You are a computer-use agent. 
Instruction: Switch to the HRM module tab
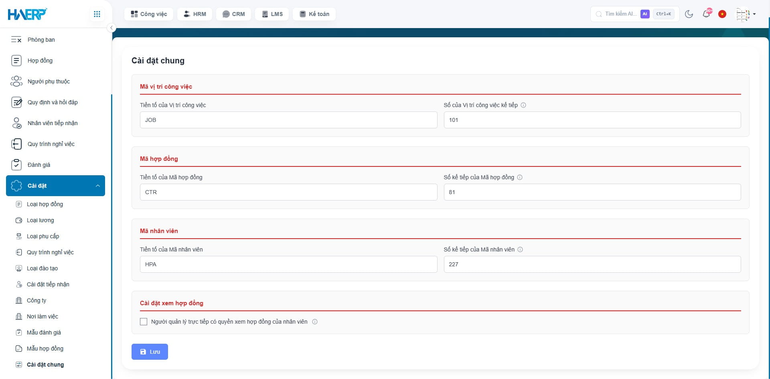195,14
